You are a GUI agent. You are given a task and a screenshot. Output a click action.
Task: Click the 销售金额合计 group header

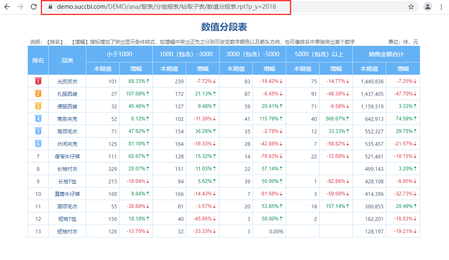tap(386, 54)
